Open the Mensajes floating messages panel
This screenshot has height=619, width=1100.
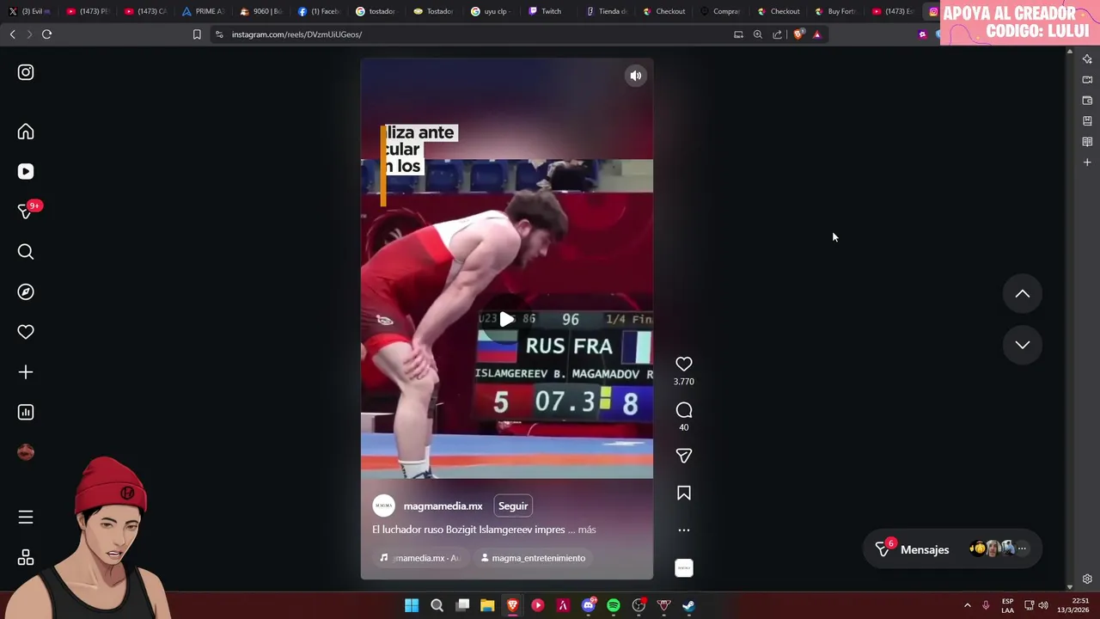coord(952,549)
